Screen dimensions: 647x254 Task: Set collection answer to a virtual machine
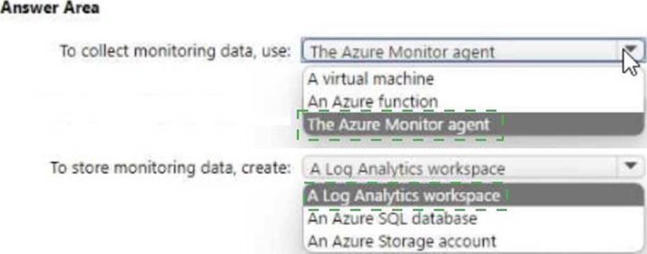click(x=371, y=79)
